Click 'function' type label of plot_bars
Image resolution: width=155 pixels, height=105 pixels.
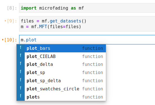[93, 48]
